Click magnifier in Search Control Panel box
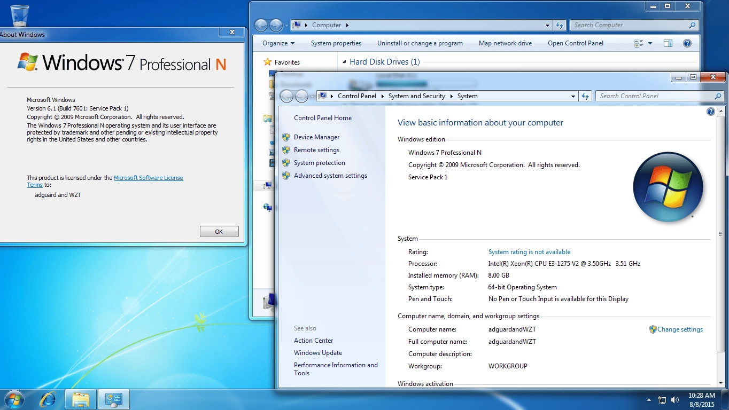The width and height of the screenshot is (729, 410). pyautogui.click(x=718, y=96)
